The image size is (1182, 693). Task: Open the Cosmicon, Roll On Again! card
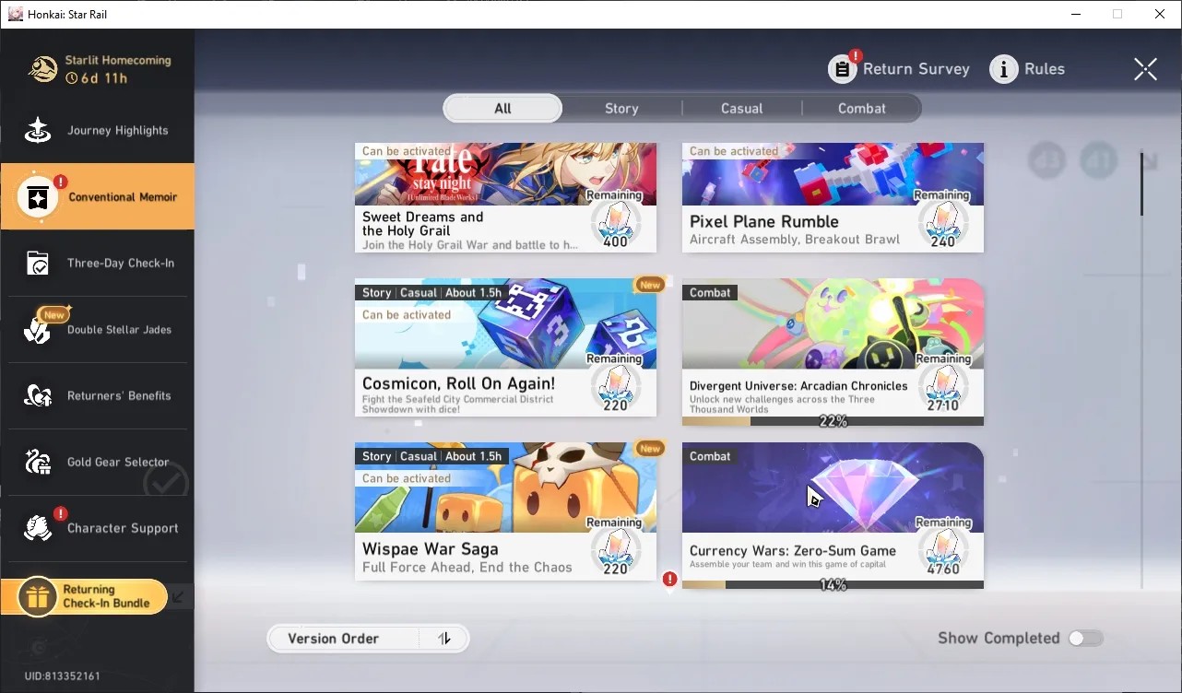[x=505, y=348]
